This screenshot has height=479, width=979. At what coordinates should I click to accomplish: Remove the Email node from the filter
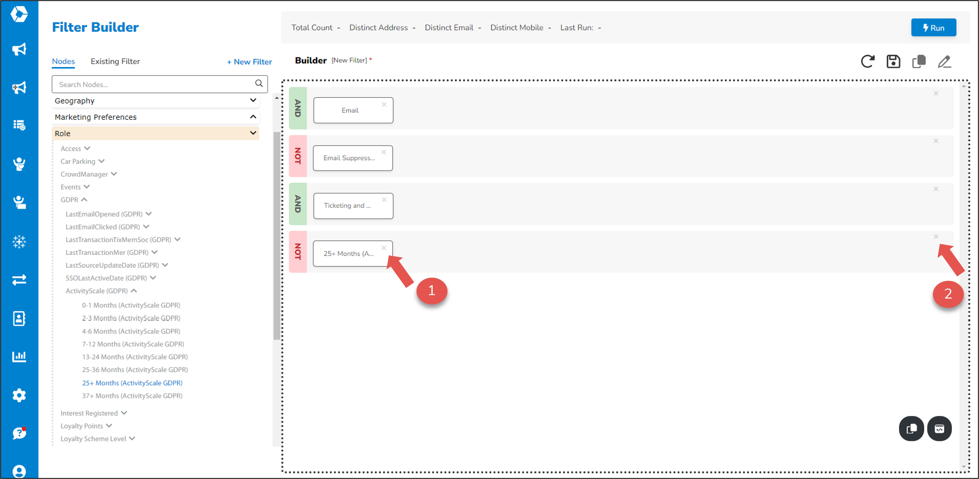tap(384, 104)
